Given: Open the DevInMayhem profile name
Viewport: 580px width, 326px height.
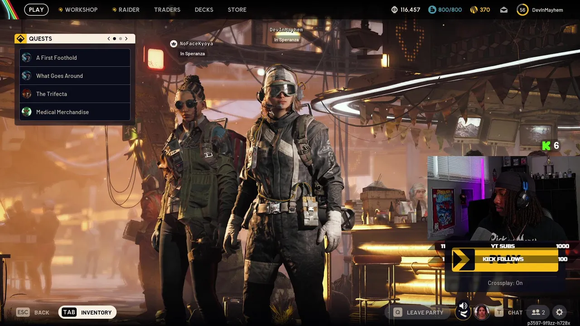Looking at the screenshot, I should click(547, 10).
